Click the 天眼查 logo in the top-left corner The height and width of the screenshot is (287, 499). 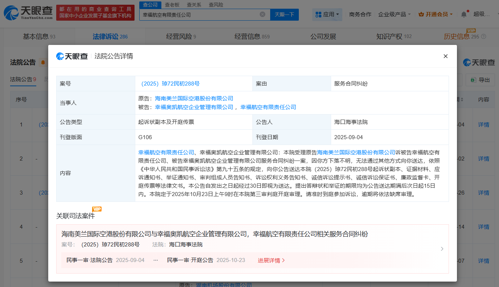pos(27,12)
